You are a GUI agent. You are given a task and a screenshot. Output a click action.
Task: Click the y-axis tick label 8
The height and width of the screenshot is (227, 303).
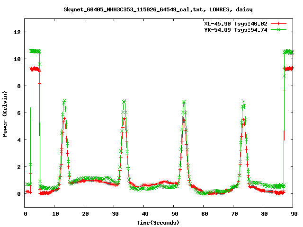click(19, 86)
